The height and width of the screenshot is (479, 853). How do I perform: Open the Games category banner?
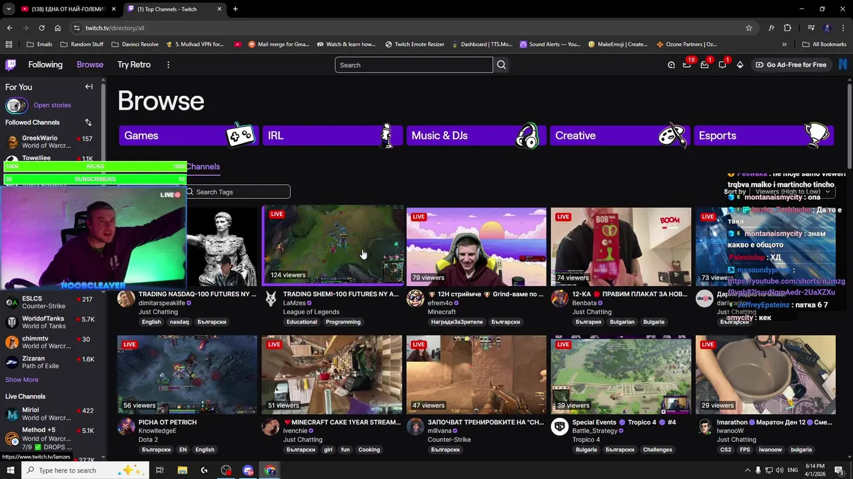(x=189, y=135)
